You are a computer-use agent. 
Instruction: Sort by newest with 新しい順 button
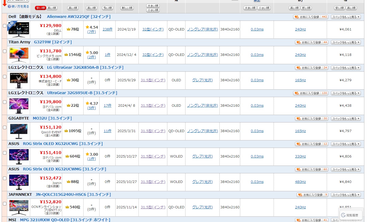click(x=127, y=8)
